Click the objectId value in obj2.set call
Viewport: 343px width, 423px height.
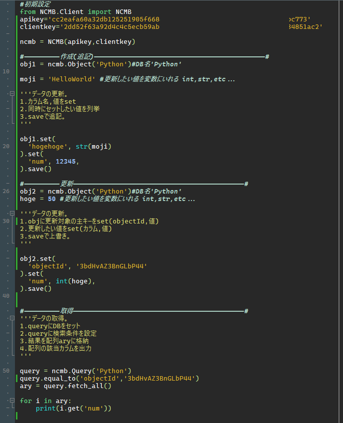[112, 266]
